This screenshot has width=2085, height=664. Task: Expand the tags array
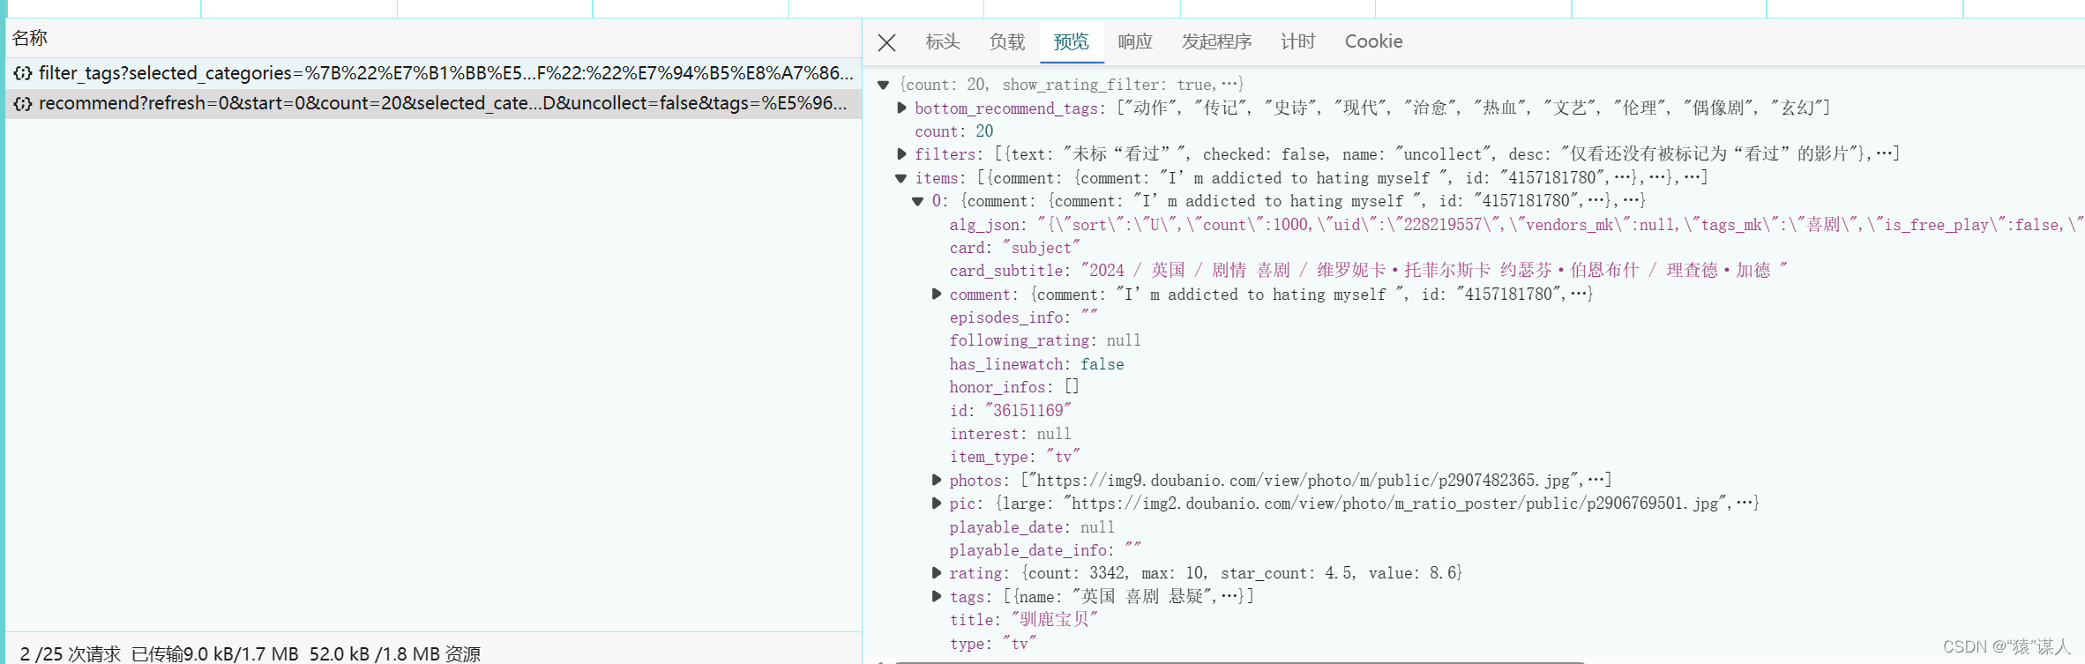[937, 596]
